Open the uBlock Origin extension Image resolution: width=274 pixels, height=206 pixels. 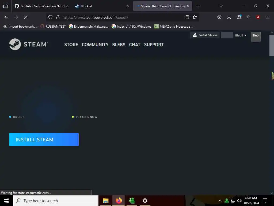click(258, 17)
